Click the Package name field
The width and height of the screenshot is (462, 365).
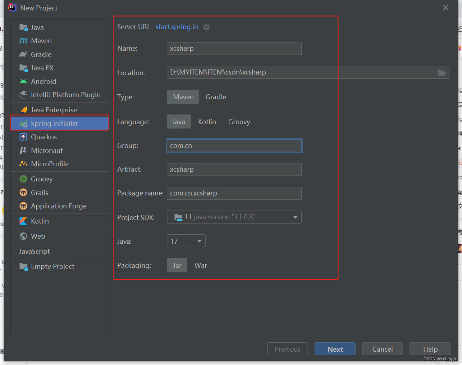(x=234, y=193)
